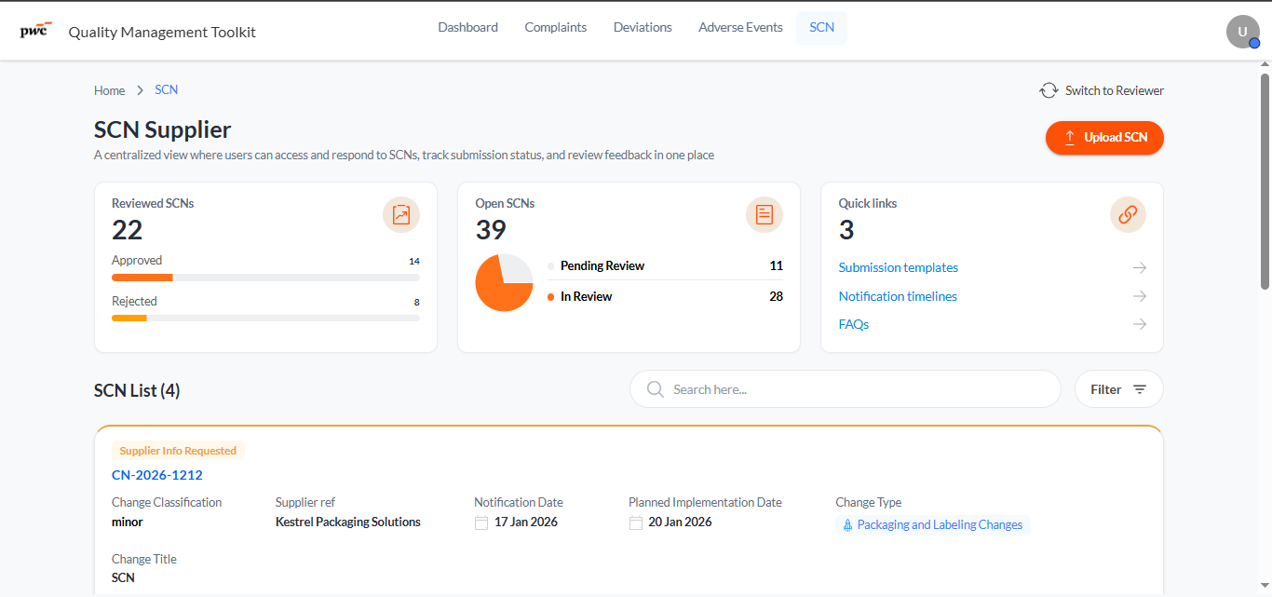Viewport: 1272px width, 597px height.
Task: Click the SCN Supplier page heading
Action: pyautogui.click(x=163, y=129)
